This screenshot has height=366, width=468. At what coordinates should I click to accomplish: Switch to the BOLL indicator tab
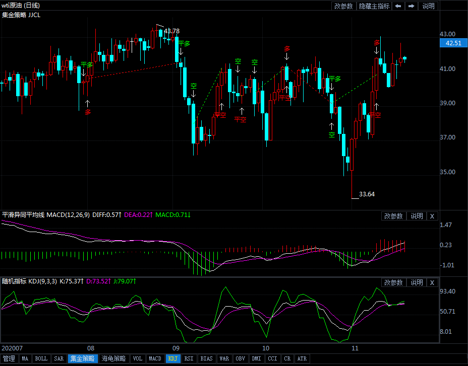point(41,359)
